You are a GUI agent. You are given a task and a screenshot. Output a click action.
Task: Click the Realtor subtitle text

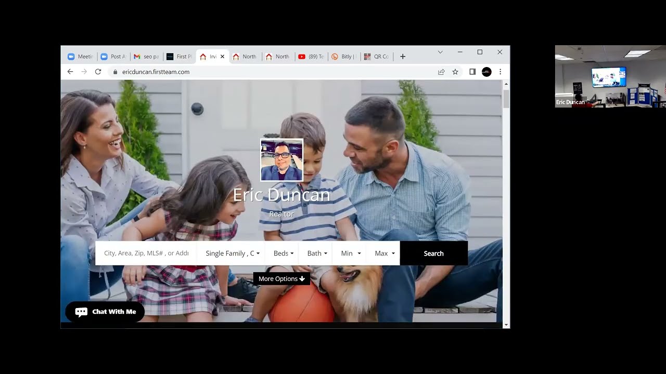(x=281, y=214)
